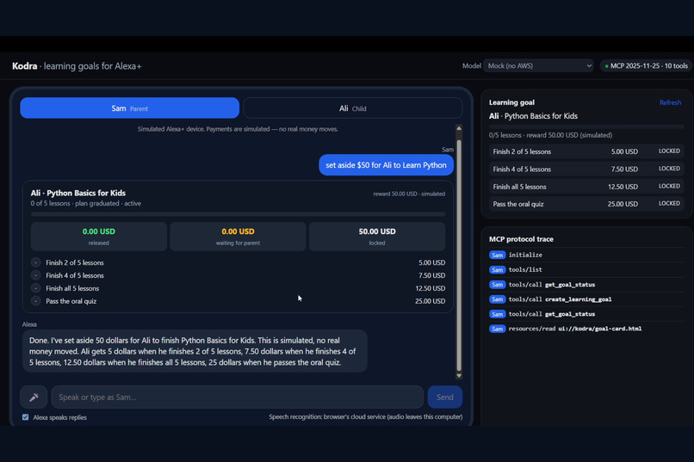Click the Alexa reply message bubble
This screenshot has height=462, width=694.
(x=195, y=351)
